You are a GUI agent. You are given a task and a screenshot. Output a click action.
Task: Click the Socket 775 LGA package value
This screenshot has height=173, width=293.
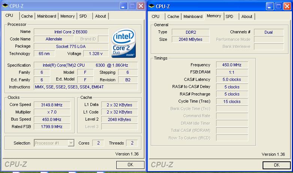click(x=71, y=46)
